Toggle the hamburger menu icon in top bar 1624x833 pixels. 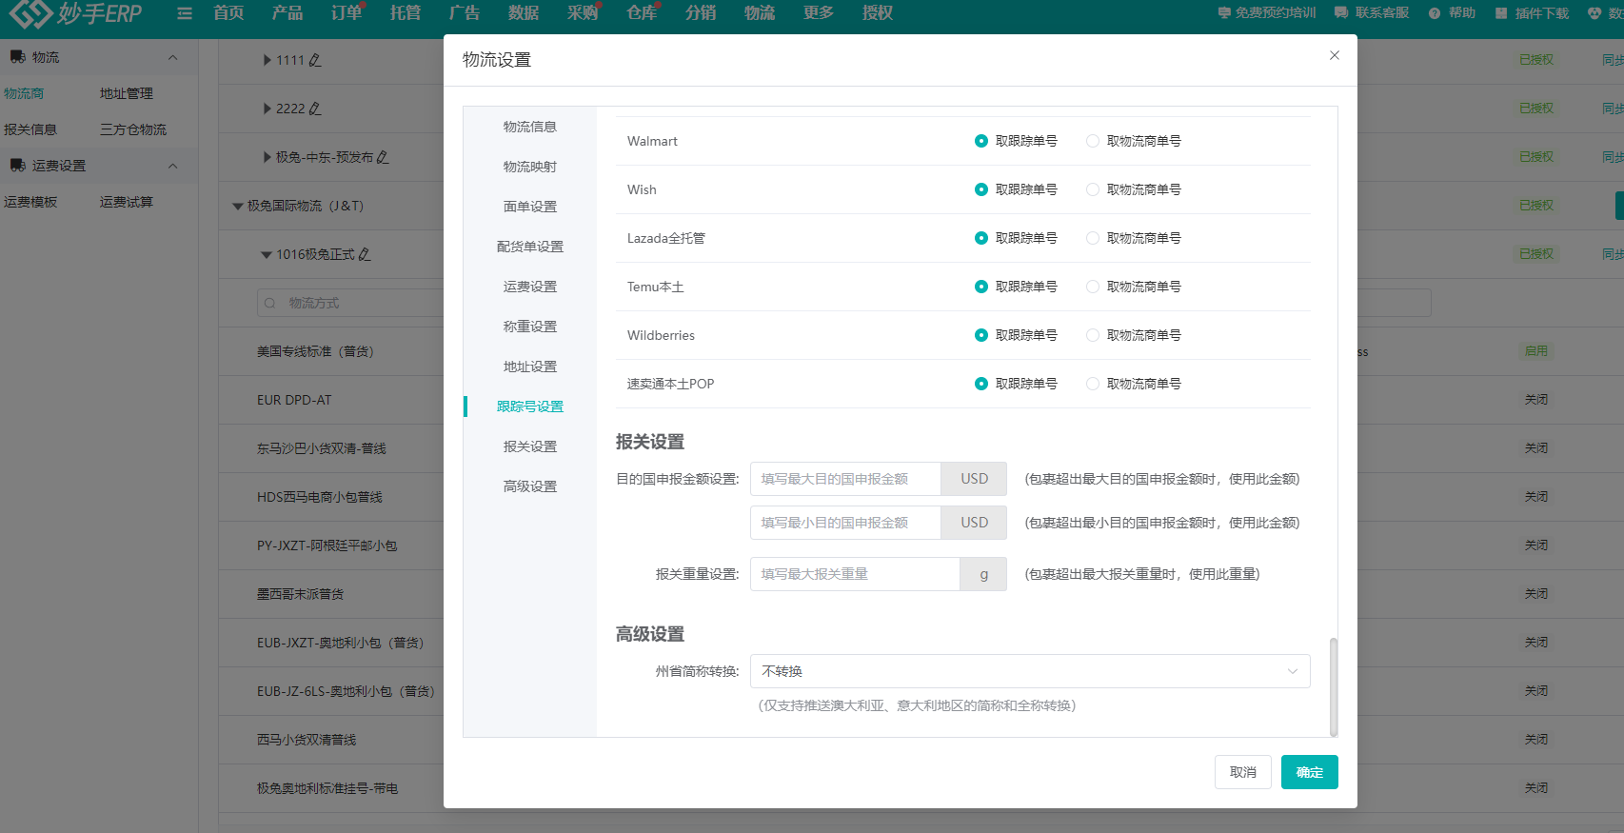point(185,13)
